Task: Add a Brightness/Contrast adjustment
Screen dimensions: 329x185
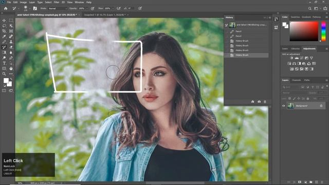Action: [291, 58]
